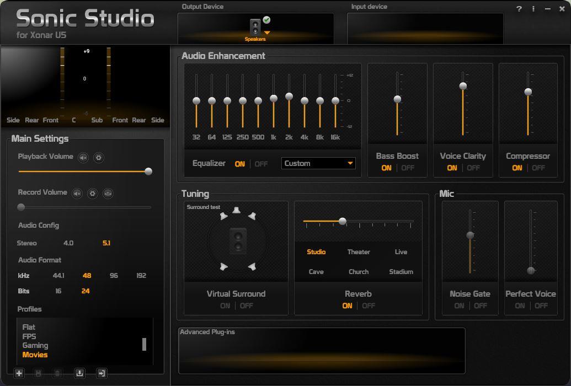The width and height of the screenshot is (571, 386).
Task: Set audio config to Stereo
Action: click(27, 243)
